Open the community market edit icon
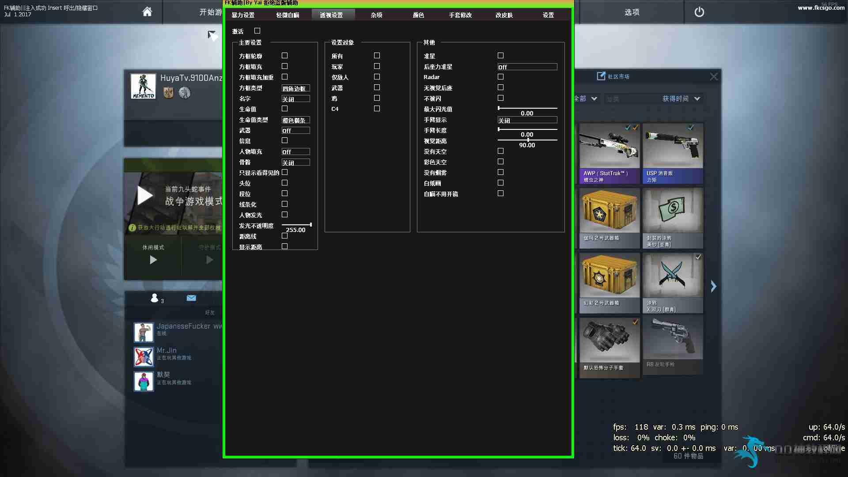848x477 pixels. pyautogui.click(x=601, y=76)
